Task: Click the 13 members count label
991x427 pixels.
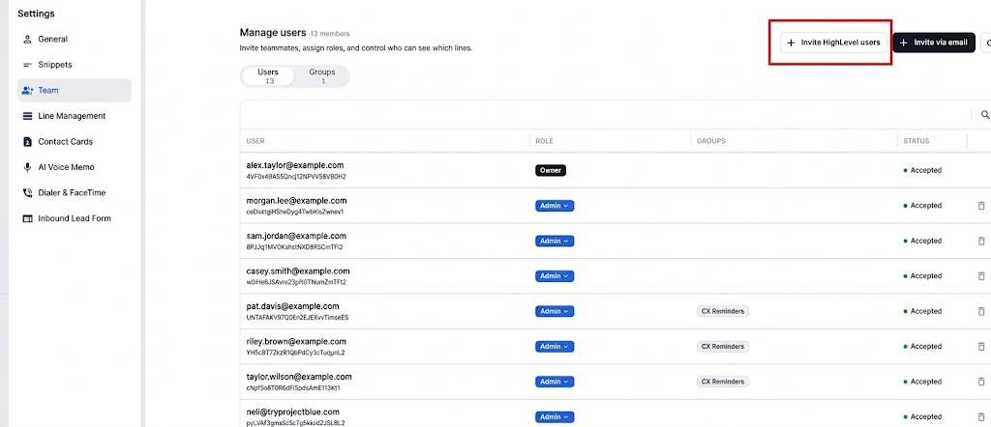Action: pyautogui.click(x=330, y=34)
